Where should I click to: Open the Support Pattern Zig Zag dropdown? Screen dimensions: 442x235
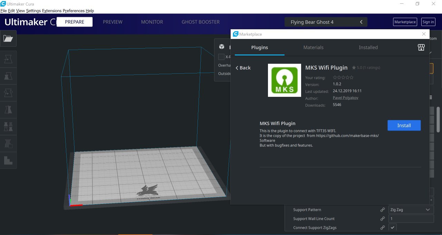click(411, 210)
